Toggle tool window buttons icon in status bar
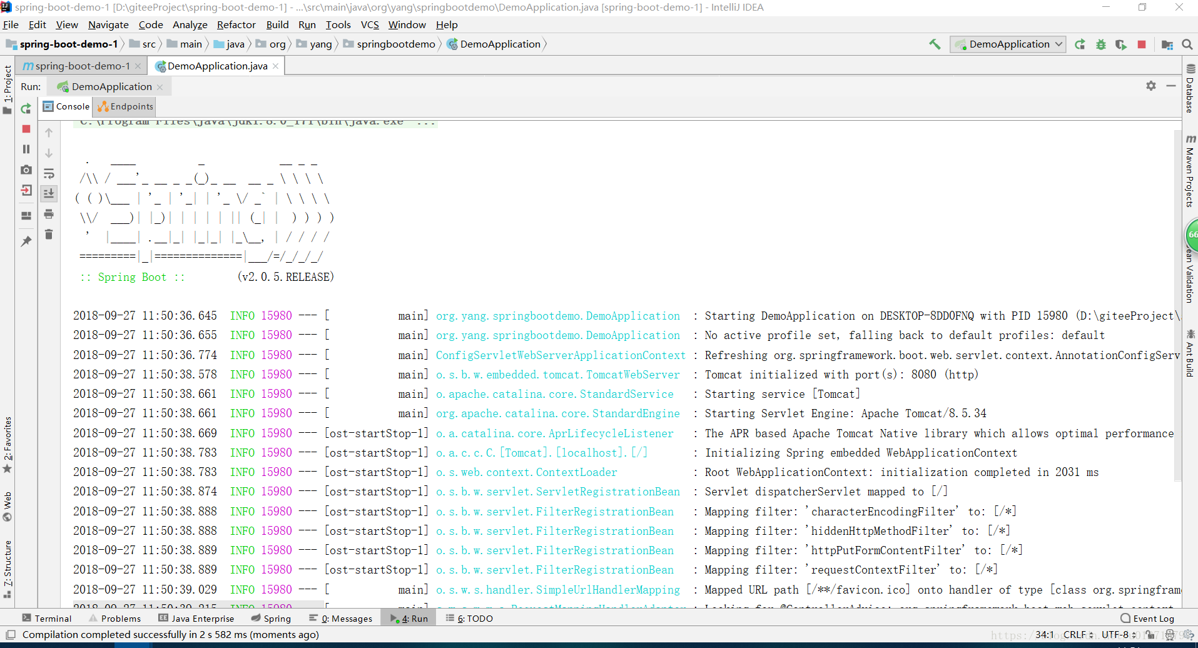The height and width of the screenshot is (648, 1198). click(11, 634)
